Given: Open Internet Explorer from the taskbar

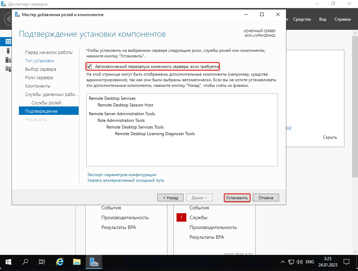Looking at the screenshot, I should (x=60, y=262).
